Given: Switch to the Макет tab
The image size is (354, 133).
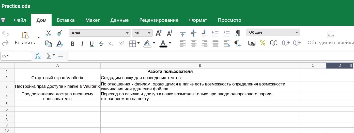Looking at the screenshot, I should tap(93, 20).
